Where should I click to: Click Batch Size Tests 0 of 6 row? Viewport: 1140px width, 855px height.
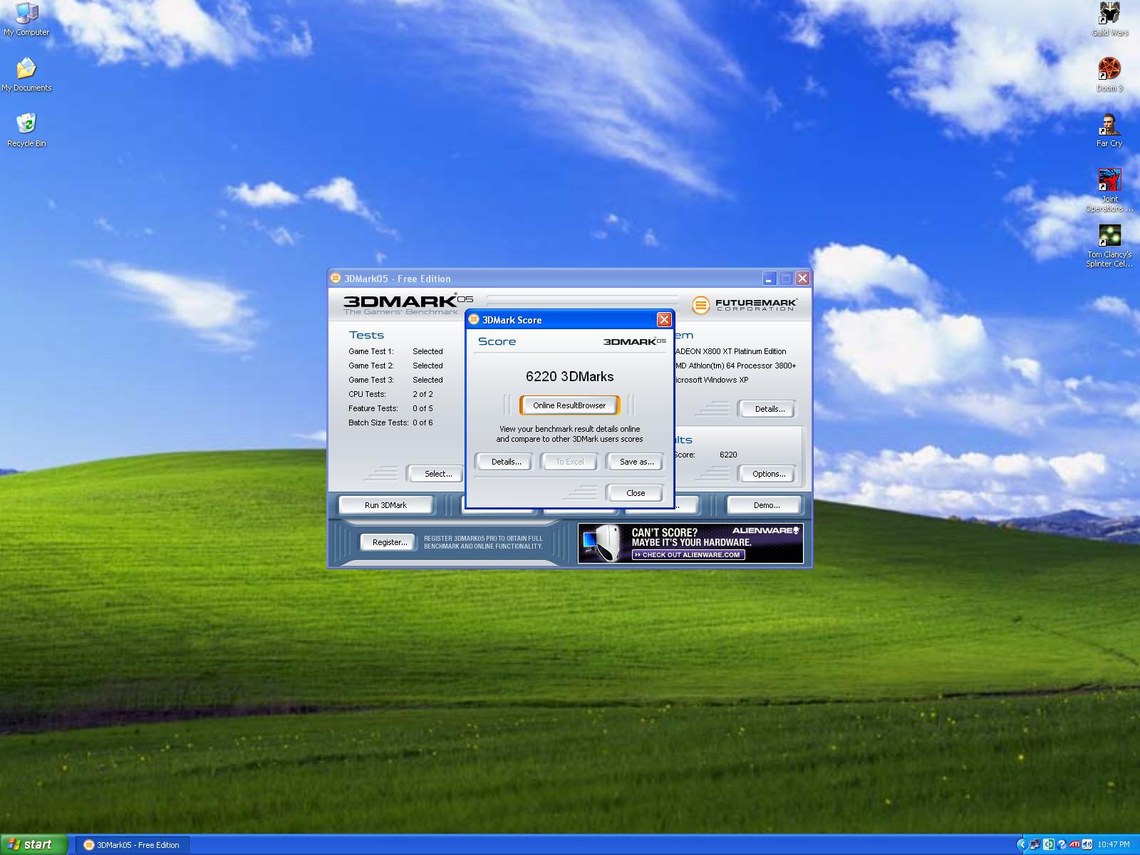390,423
